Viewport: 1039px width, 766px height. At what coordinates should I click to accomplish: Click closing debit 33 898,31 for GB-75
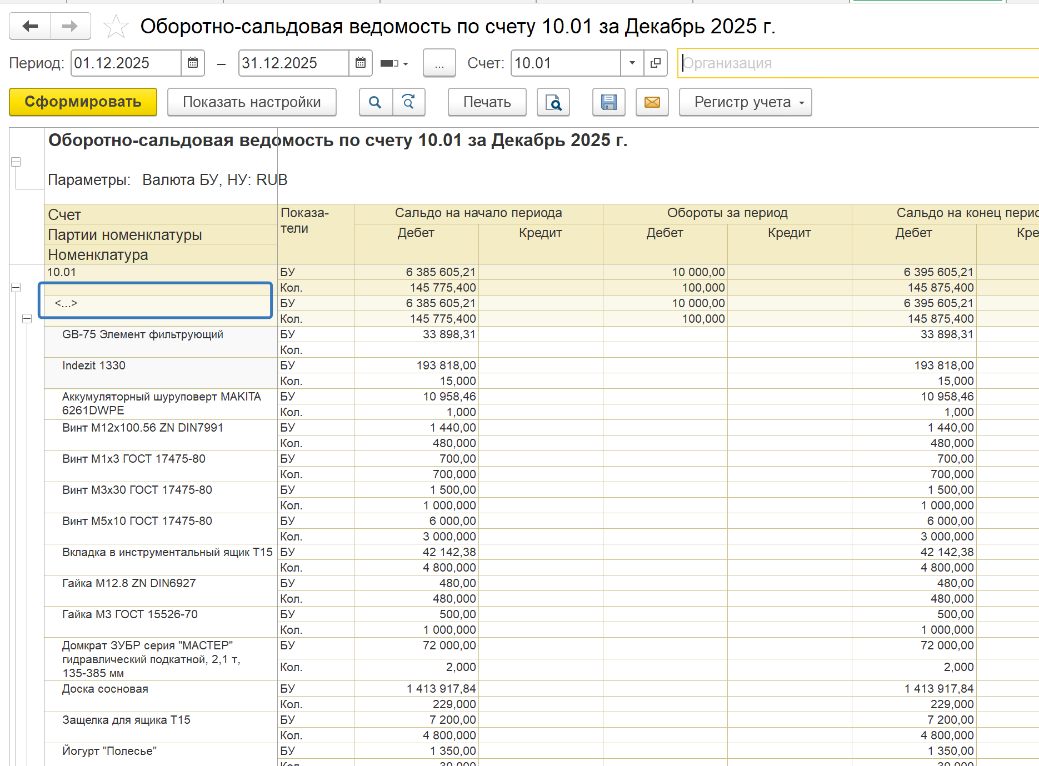coord(914,334)
